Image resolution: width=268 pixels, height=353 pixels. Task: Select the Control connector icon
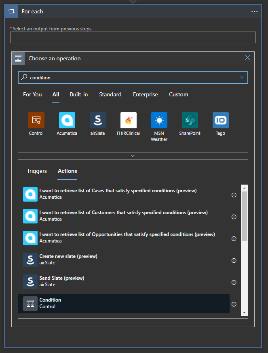pyautogui.click(x=36, y=120)
